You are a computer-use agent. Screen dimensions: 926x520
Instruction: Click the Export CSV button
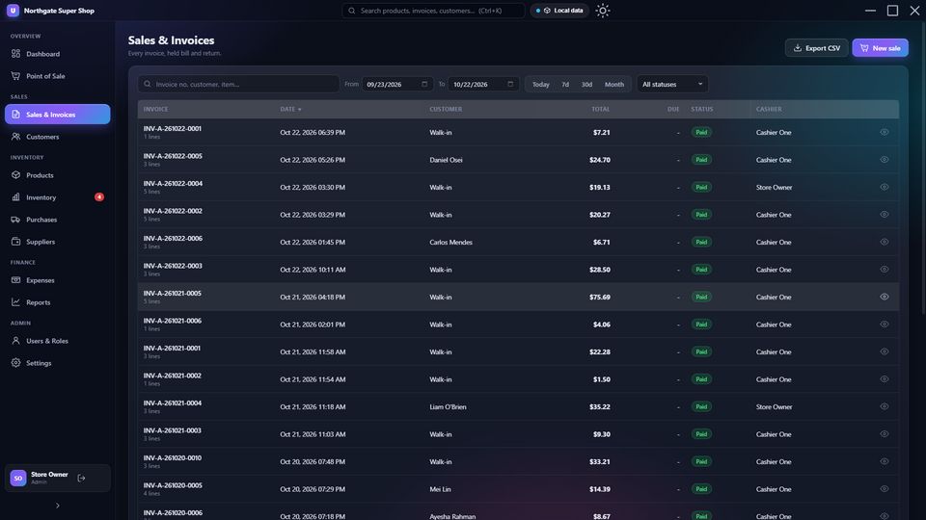point(816,48)
